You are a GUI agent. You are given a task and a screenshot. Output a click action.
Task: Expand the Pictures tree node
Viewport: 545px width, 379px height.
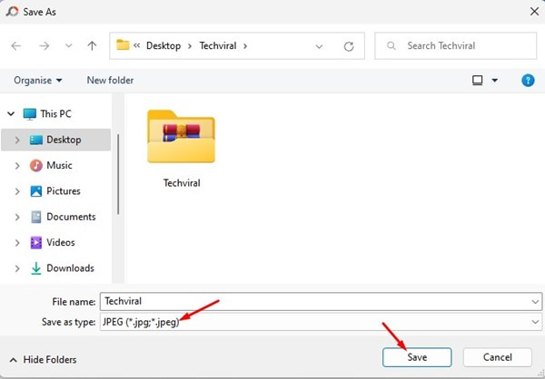[17, 191]
